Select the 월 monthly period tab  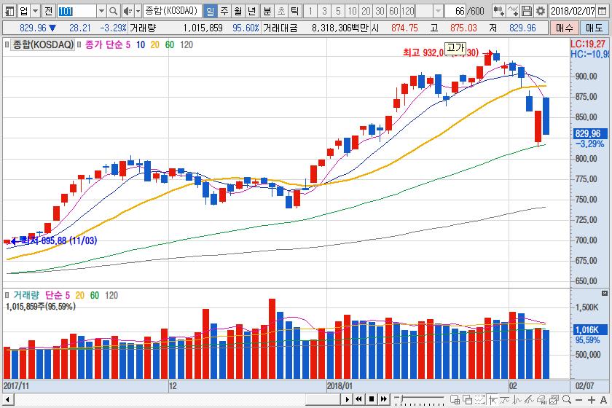pos(238,11)
